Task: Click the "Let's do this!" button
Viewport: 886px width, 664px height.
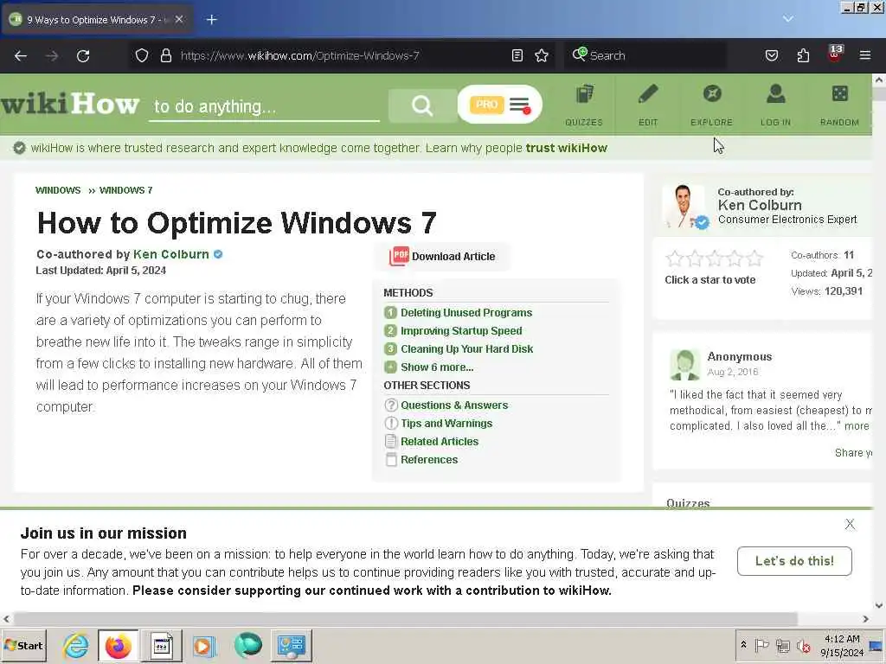Action: coord(794,561)
